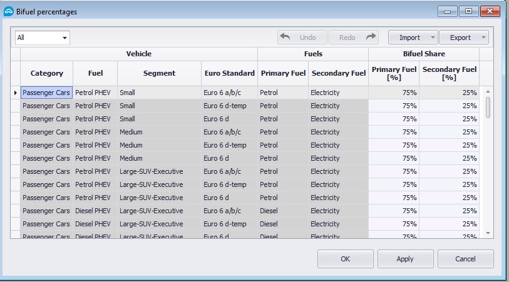Click the Secondary Fuel column header under Fuels
This screenshot has height=282, width=509.
(x=339, y=73)
